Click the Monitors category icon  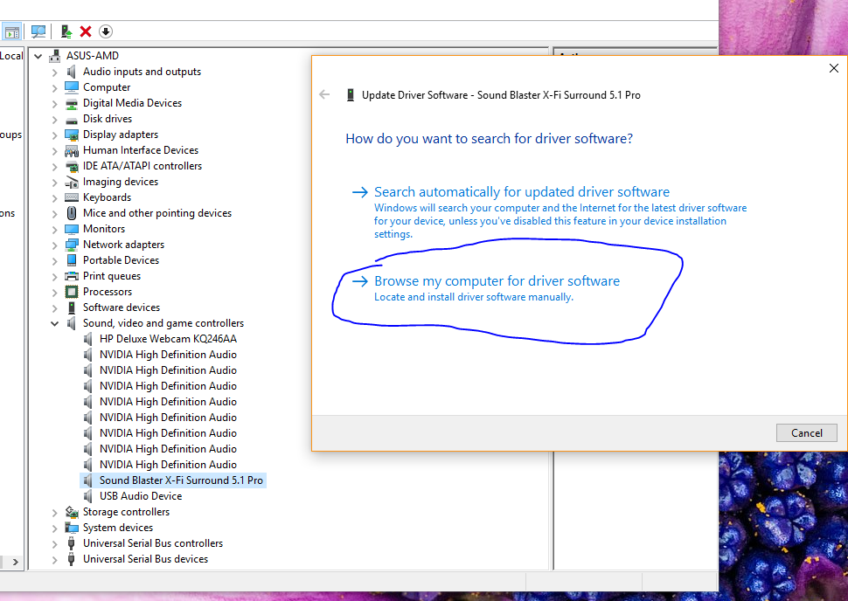72,229
